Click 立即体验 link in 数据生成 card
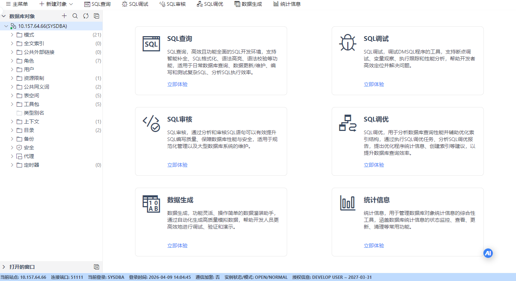The width and height of the screenshot is (516, 281). coord(177,246)
